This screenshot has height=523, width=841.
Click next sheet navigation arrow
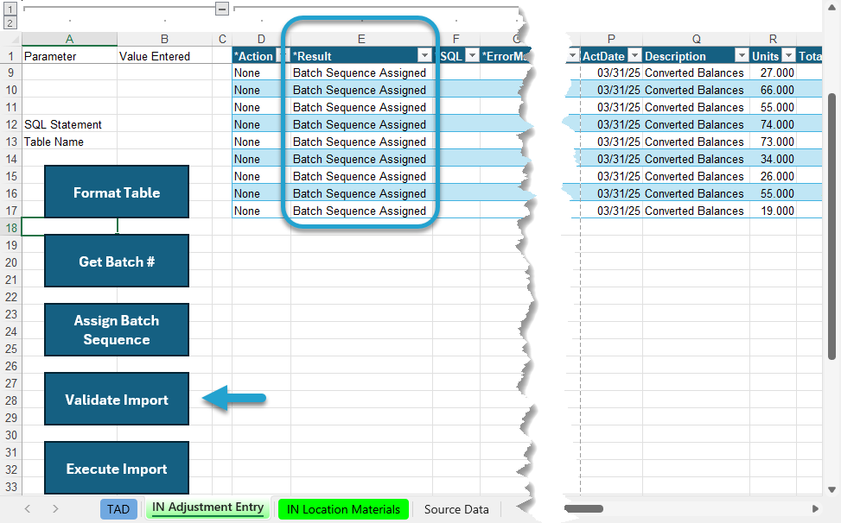click(55, 508)
